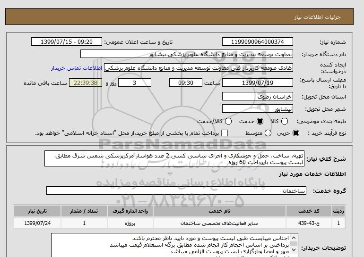Click the delivery province field خراسان رضوی
This screenshot has width=364, height=257.
point(258,96)
